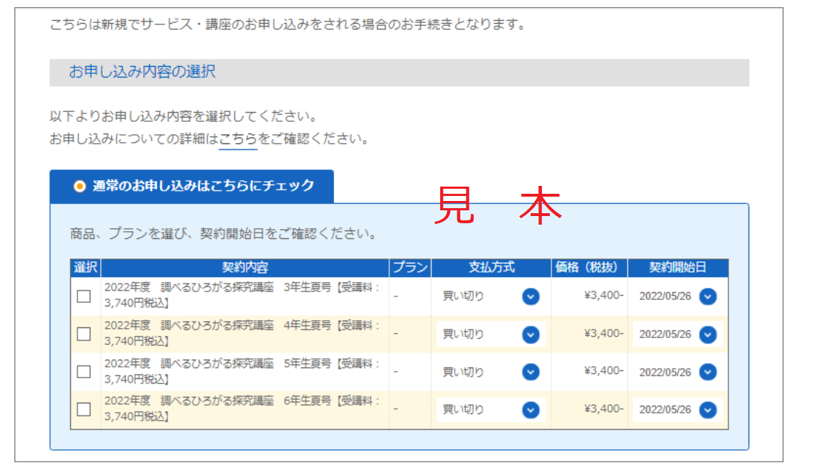
Task: Click the 6年生夏号 course description text
Action: [243, 408]
